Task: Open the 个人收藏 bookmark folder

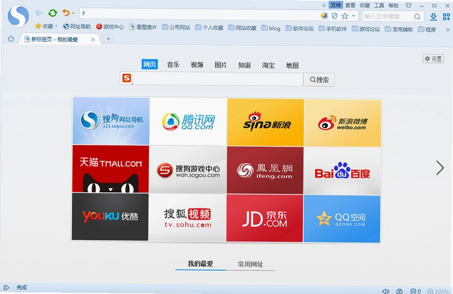Action: coord(209,27)
